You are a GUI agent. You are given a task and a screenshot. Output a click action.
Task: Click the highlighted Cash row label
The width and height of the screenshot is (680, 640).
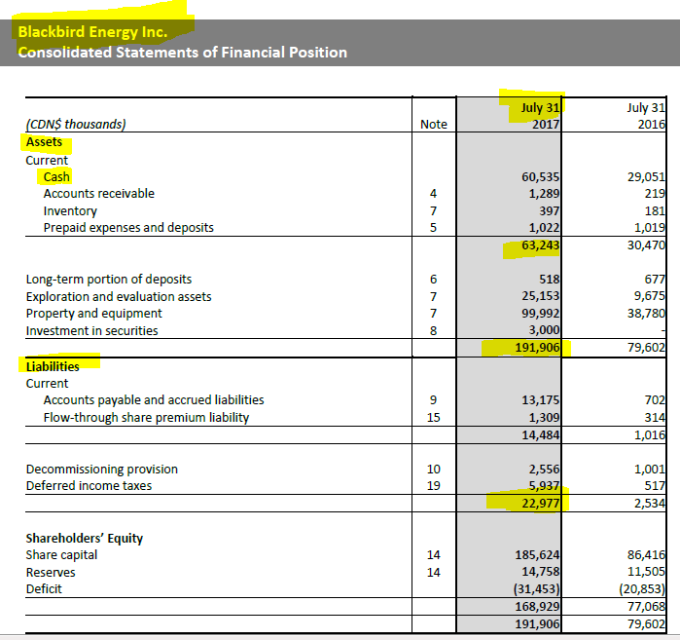pos(56,176)
